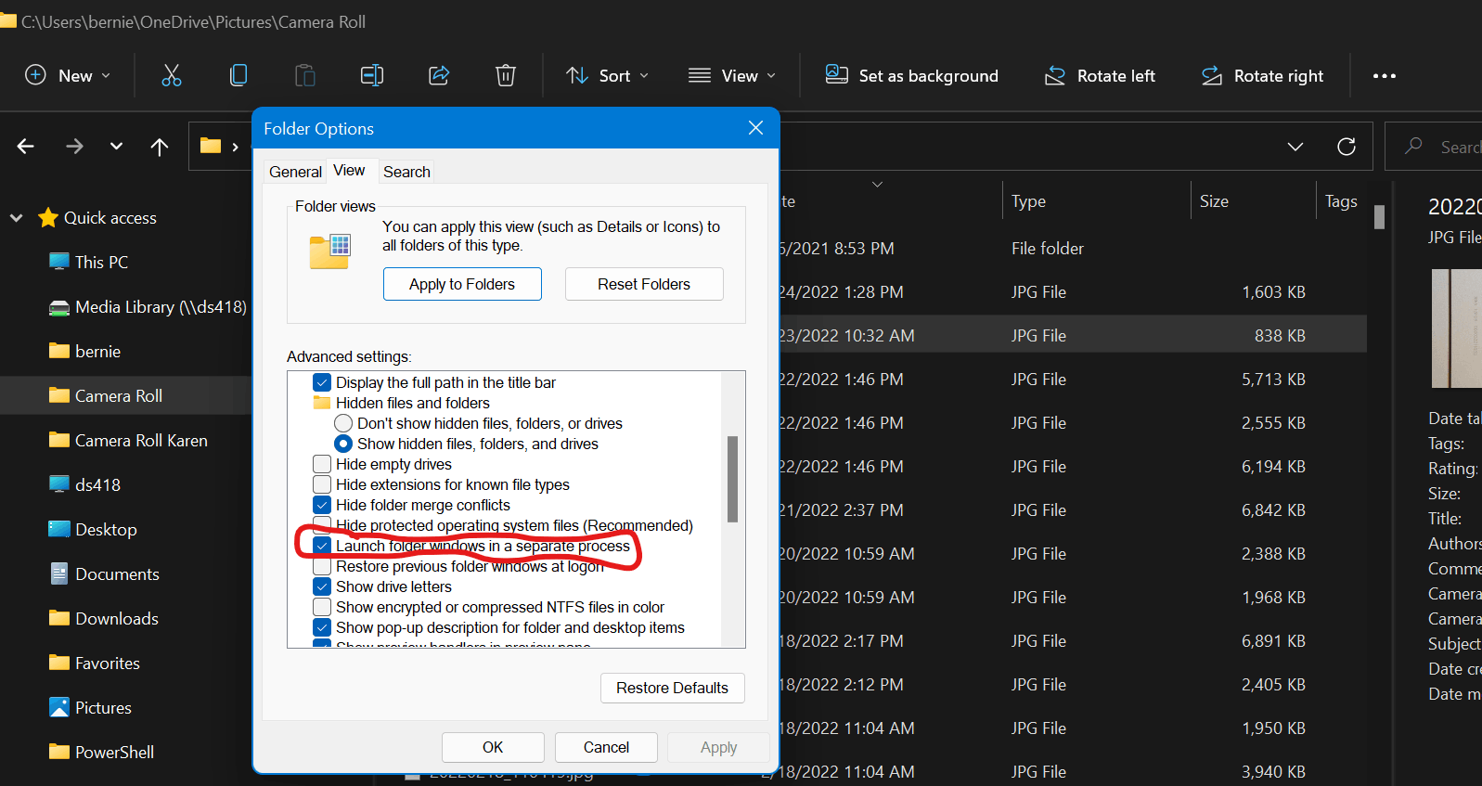
Task: Collapse the Quick access tree section
Action: [x=16, y=218]
